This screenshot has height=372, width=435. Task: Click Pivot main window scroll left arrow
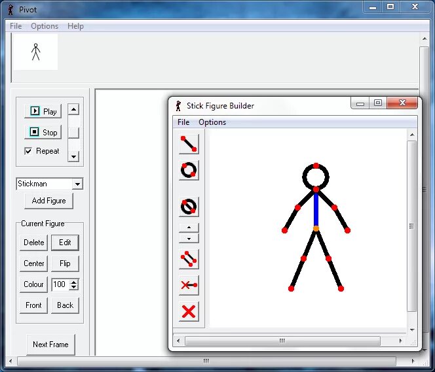10,361
